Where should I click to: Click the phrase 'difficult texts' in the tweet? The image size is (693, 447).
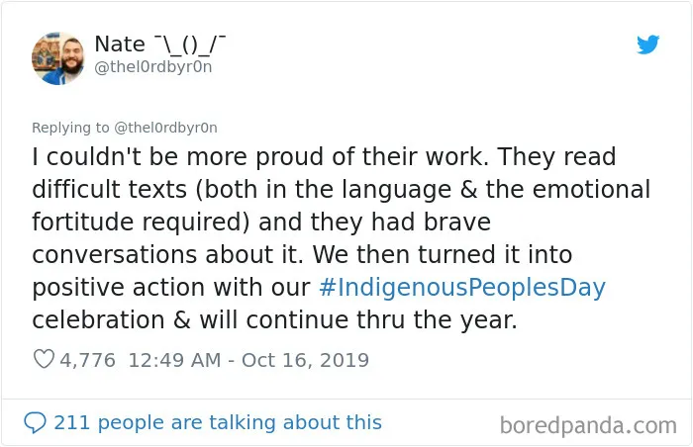pyautogui.click(x=110, y=190)
